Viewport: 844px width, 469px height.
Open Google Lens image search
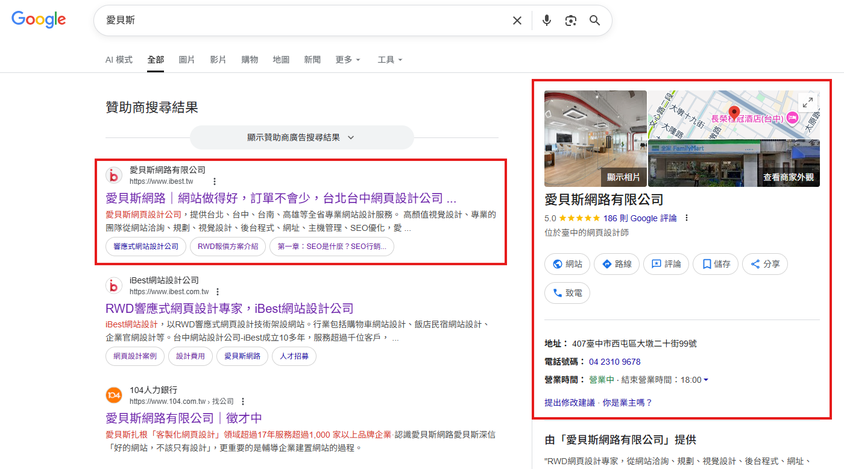click(x=570, y=20)
